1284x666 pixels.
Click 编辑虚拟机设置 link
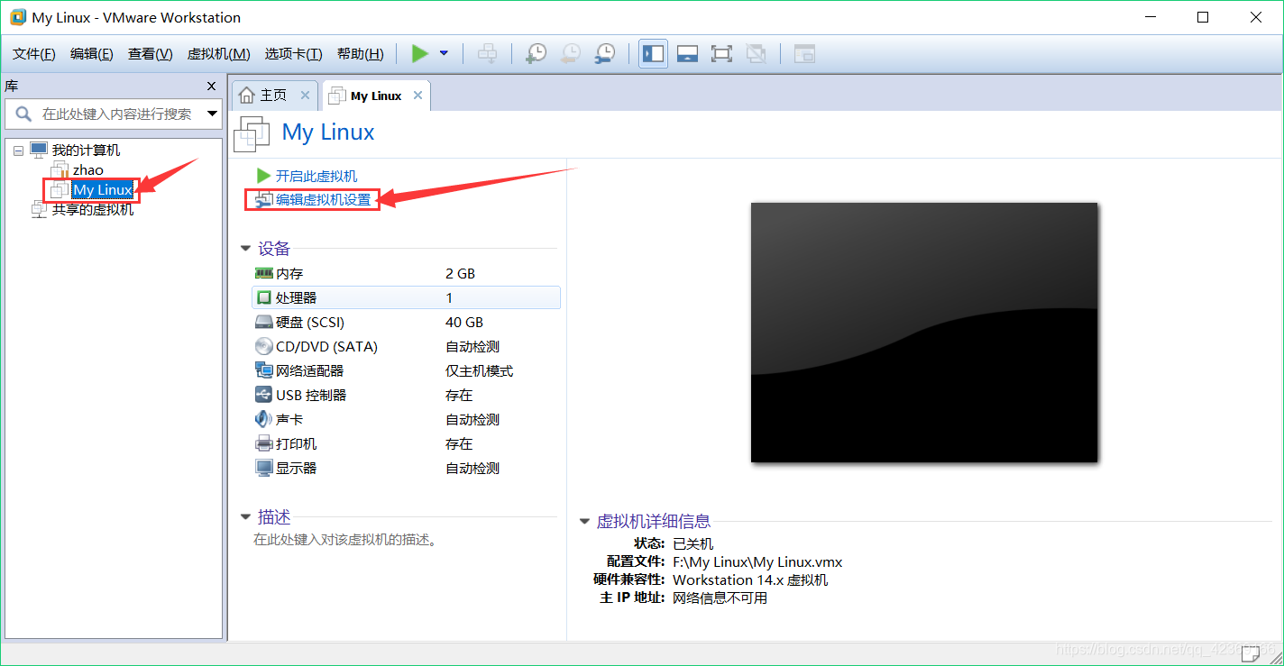(x=324, y=200)
